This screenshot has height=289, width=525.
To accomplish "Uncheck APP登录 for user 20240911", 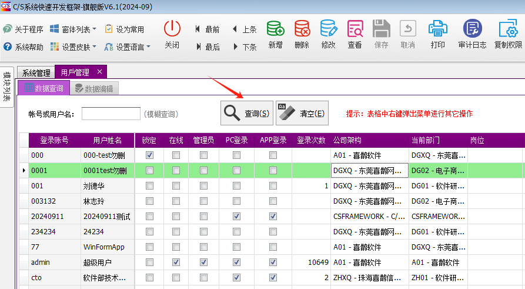I will (x=273, y=217).
